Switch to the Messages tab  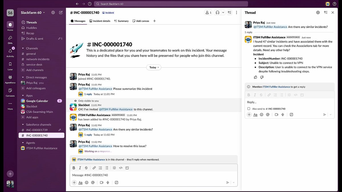[78, 21]
